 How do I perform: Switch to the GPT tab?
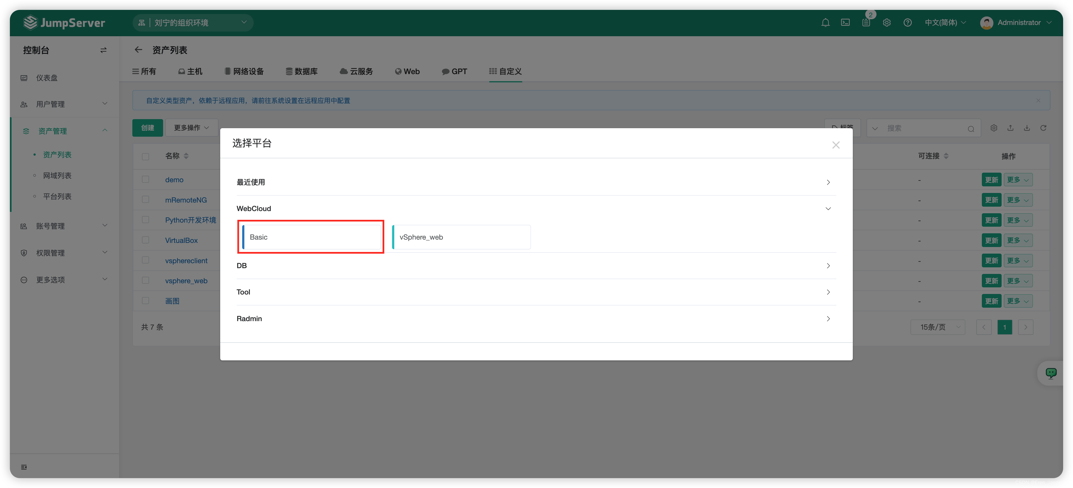(x=454, y=71)
